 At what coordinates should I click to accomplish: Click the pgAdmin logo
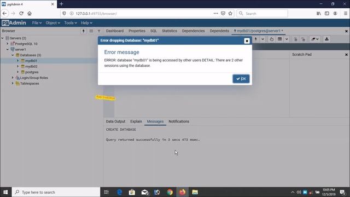pos(14,23)
